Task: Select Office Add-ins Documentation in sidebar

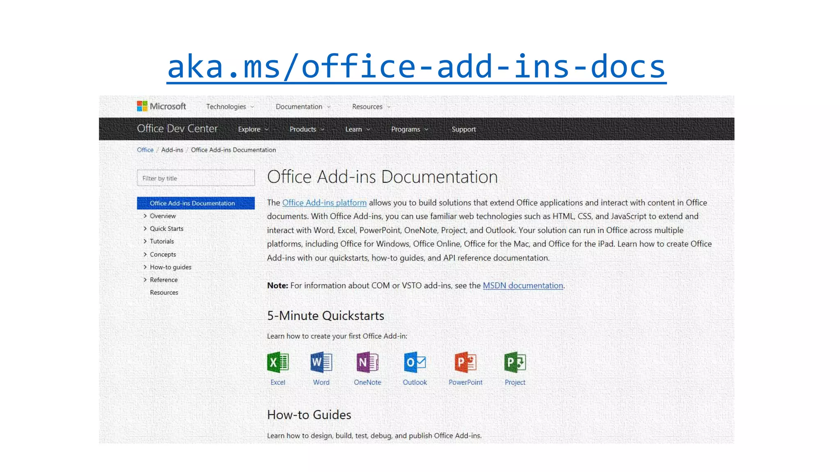Action: tap(196, 203)
